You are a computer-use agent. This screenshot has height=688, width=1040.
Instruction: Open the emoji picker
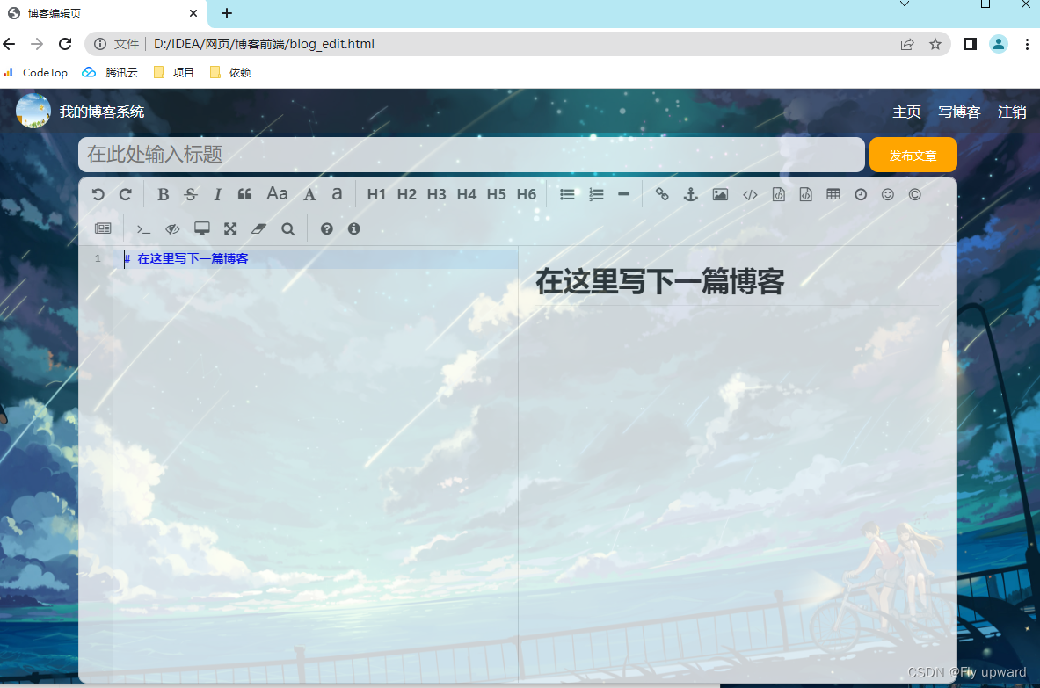click(x=888, y=194)
